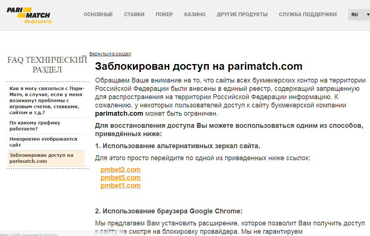Image resolution: width=370 pixels, height=236 pixels.
Task: Click the heading 1. Использование альтернативных зеркал сайта
Action: 177,146
